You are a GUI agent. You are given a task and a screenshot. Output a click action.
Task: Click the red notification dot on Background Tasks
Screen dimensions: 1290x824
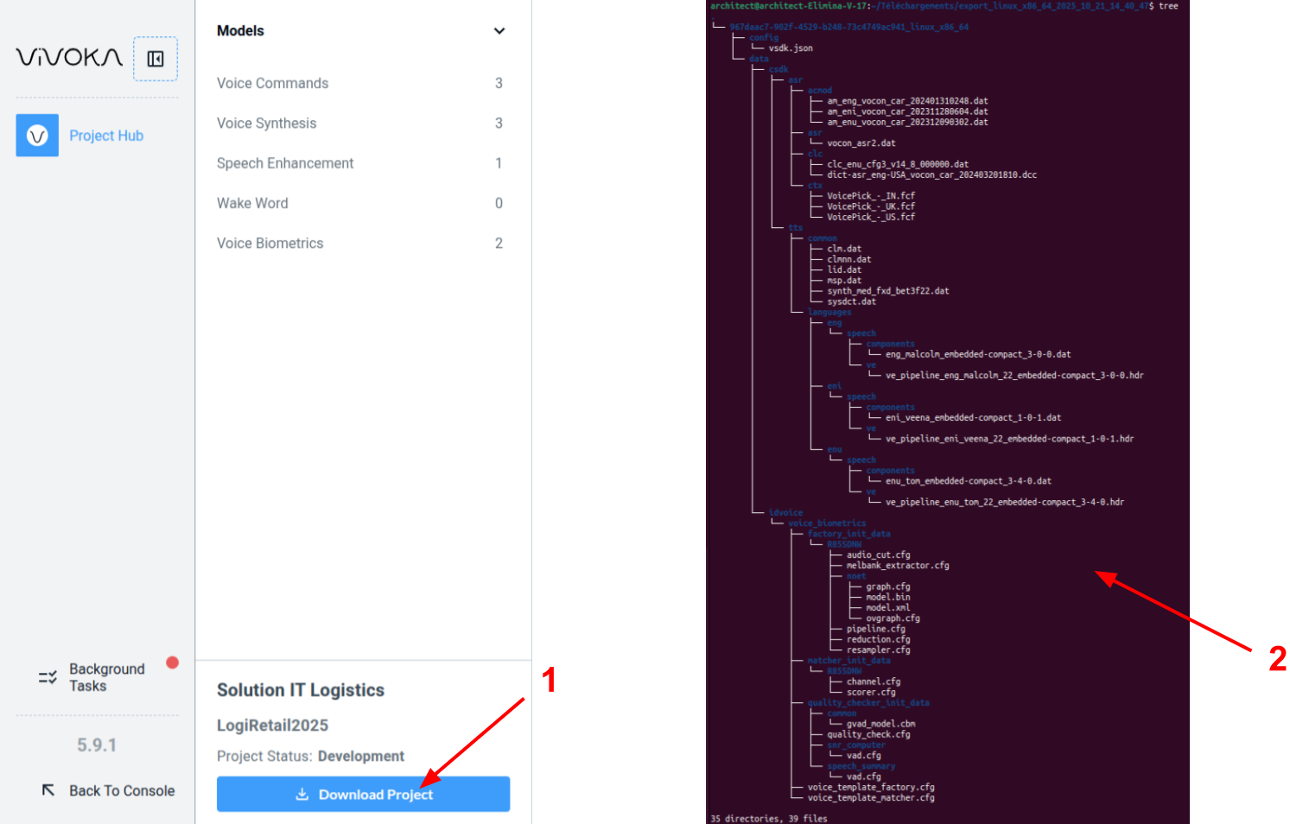[x=172, y=662]
